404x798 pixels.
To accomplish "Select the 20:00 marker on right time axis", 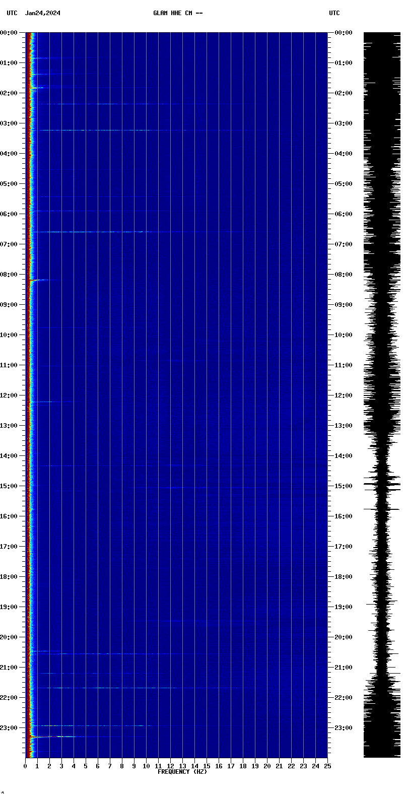I will [343, 637].
